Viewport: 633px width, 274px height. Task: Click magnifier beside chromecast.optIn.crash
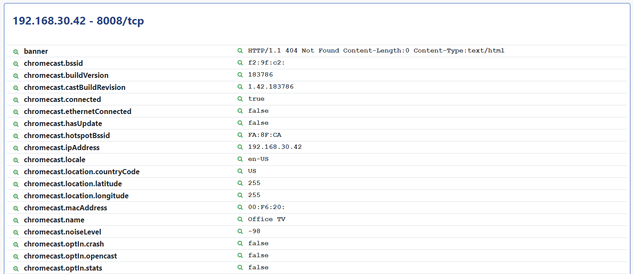16,244
